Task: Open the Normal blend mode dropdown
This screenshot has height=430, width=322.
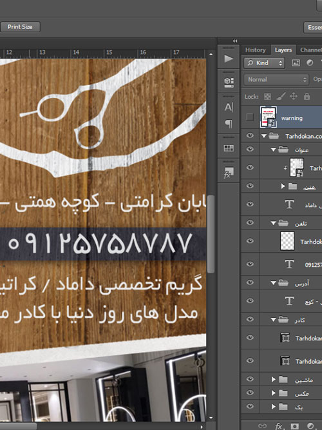Action: 276,79
